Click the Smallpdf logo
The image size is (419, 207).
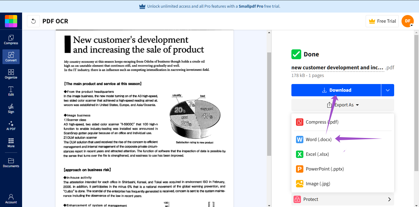[11, 21]
